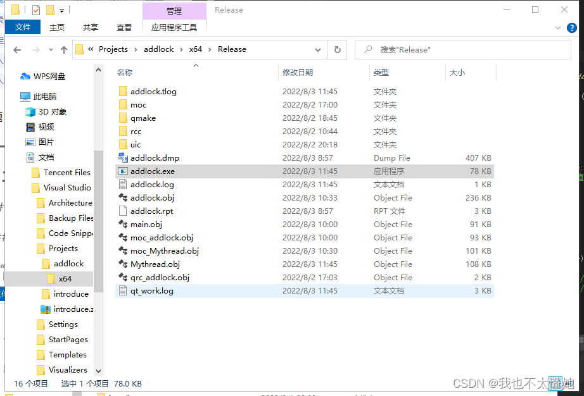Screen dimensions: 584x396
Task: Select the qt_work.log file icon
Action: [123, 291]
